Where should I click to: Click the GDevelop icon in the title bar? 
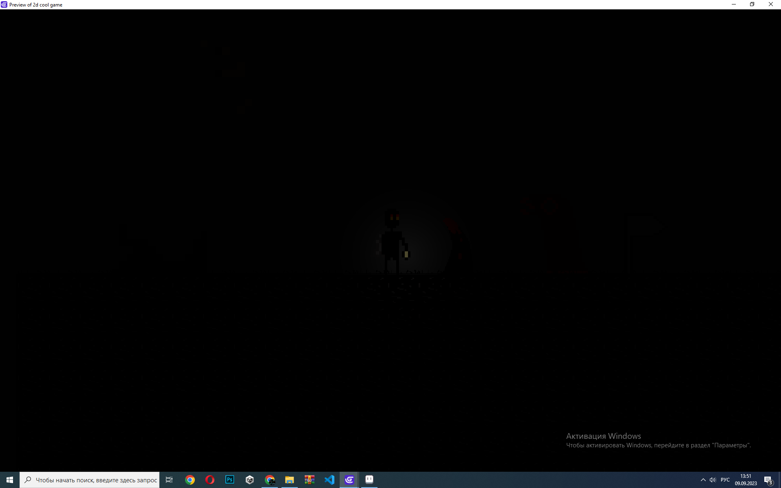point(4,4)
